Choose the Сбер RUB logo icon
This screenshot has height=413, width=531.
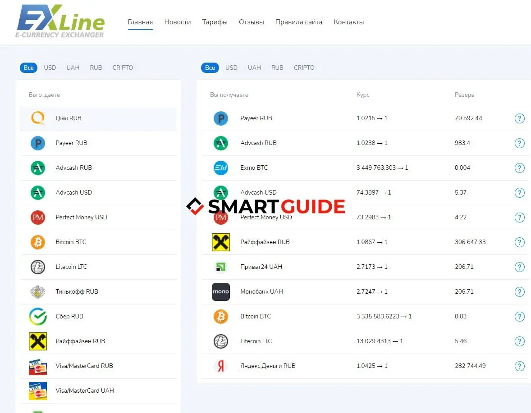(x=38, y=317)
